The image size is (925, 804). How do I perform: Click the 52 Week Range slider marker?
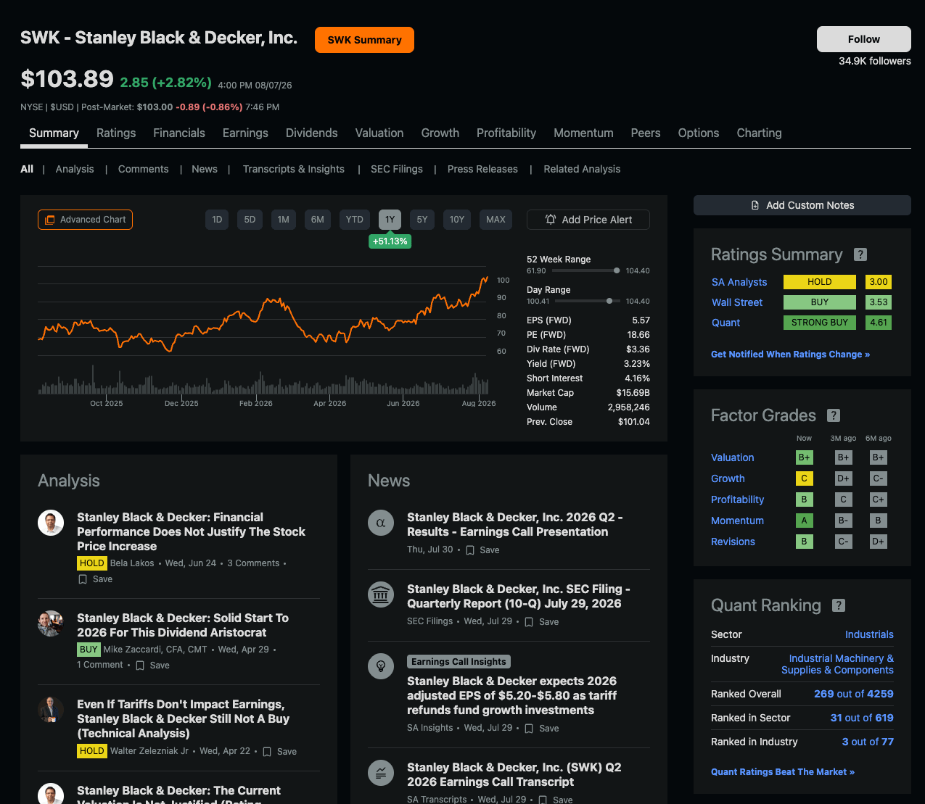pyautogui.click(x=617, y=270)
